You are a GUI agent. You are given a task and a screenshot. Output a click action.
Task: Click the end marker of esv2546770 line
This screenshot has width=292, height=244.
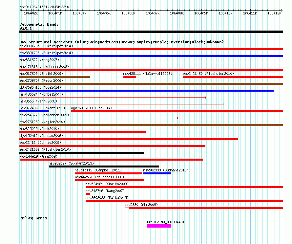coord(177,118)
